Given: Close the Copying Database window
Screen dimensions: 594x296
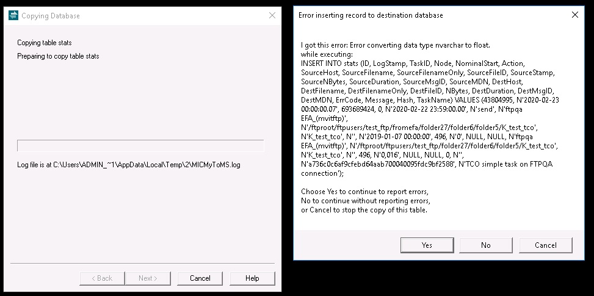Looking at the screenshot, I should click(272, 15).
